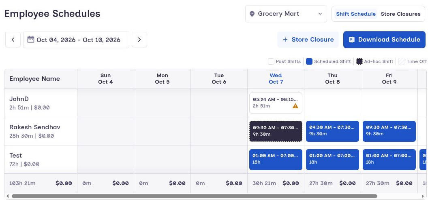The width and height of the screenshot is (430, 200).
Task: Click the Time Off legend box
Action: (402, 61)
